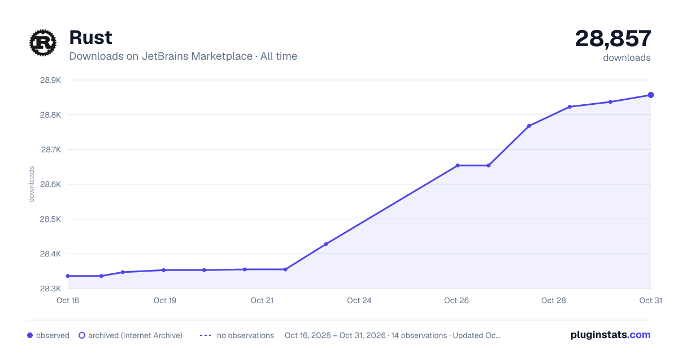The width and height of the screenshot is (678, 355).
Task: Click the Rust gear logo icon
Action: (x=44, y=43)
